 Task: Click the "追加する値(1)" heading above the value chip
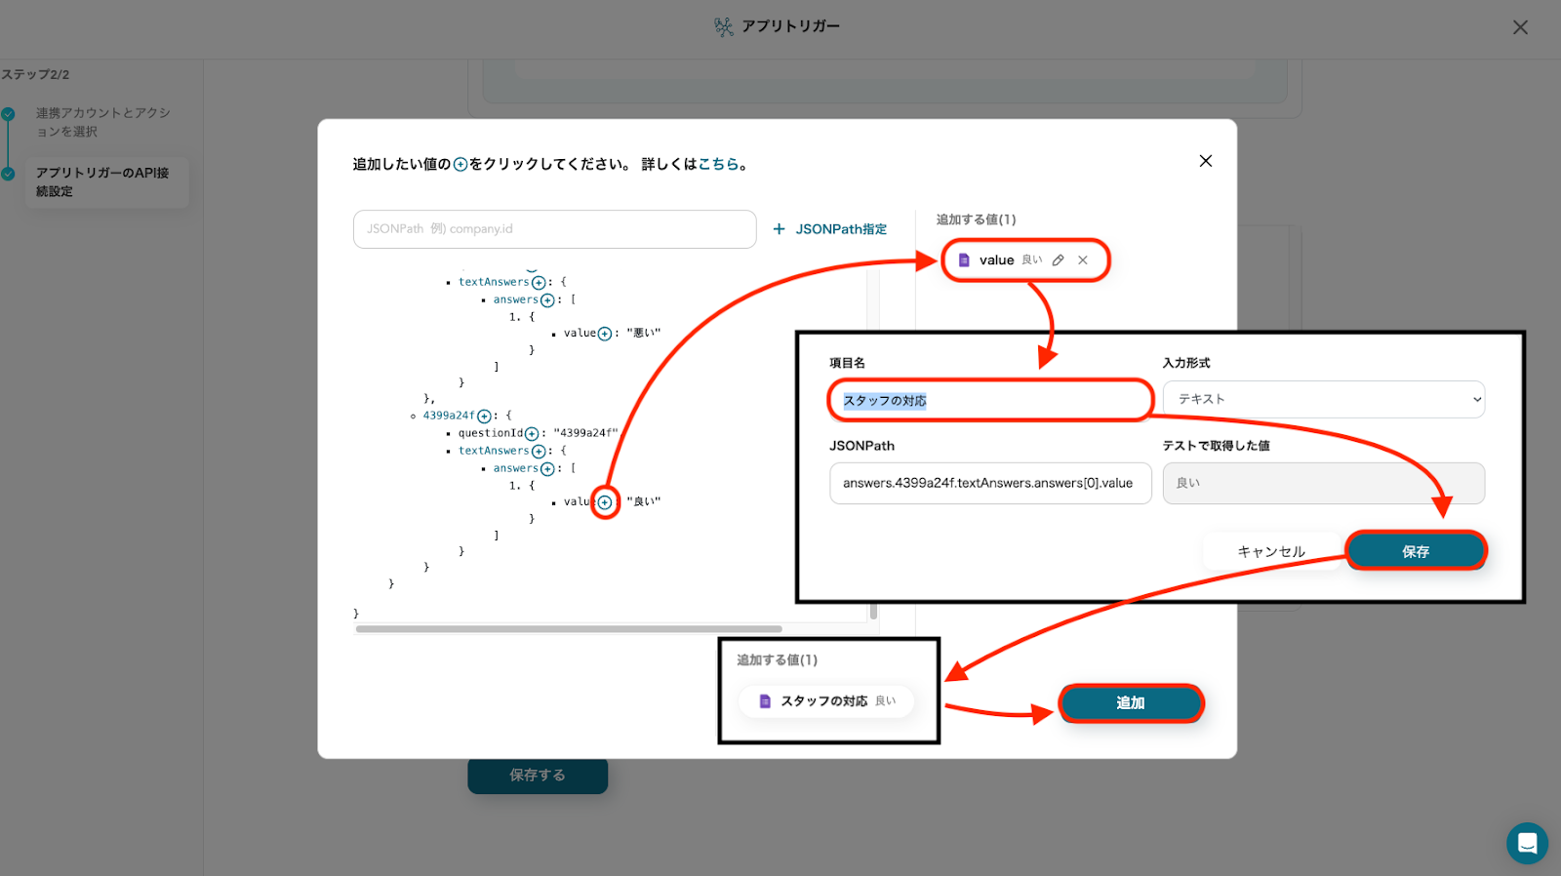coord(976,219)
